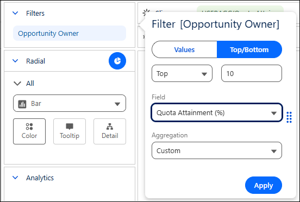
Task: Open the Top direction dropdown
Action: (x=182, y=73)
